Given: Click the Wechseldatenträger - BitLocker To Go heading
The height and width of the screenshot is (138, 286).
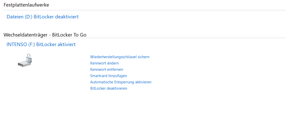Looking at the screenshot, I should pos(45,35).
